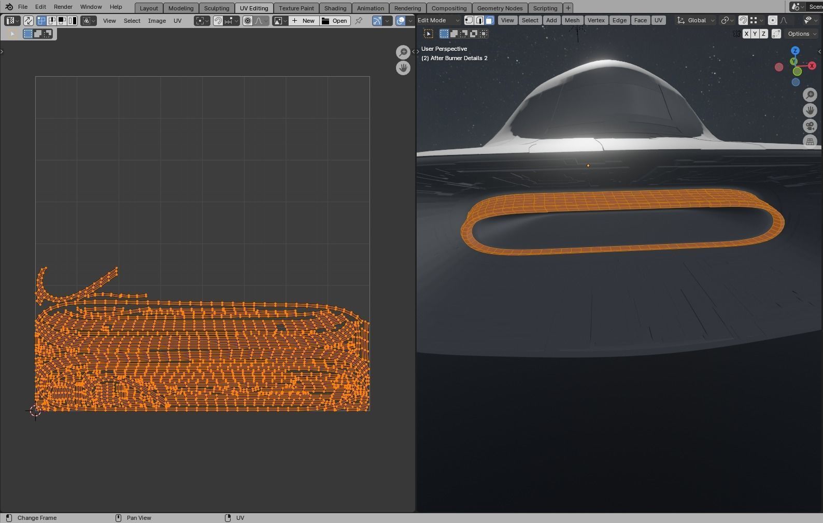Toggle proportional editing in UV editor
This screenshot has width=823, height=523.
[248, 21]
